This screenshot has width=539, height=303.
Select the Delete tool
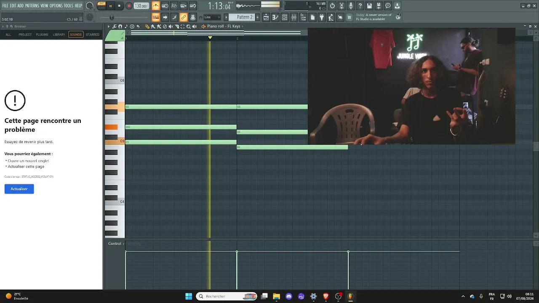[165, 27]
